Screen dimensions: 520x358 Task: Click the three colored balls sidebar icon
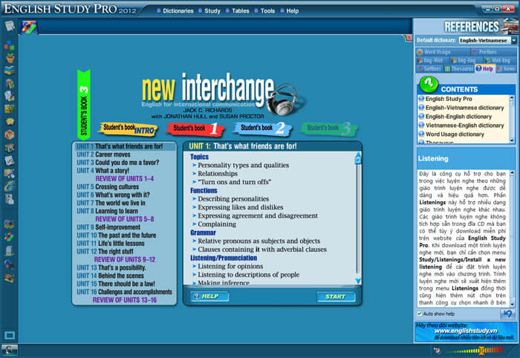coord(9,45)
